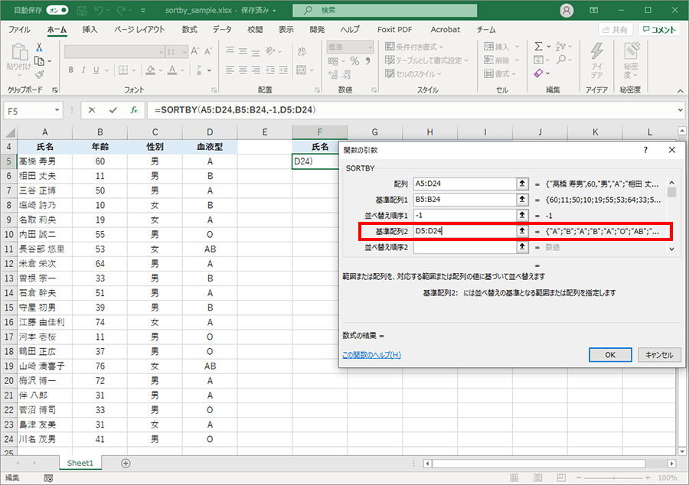Click the clear eraser icon

538,73
